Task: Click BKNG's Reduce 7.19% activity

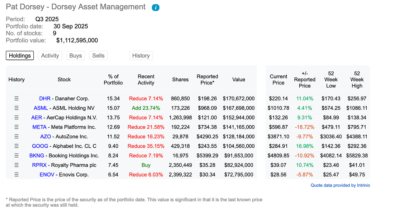Action: [x=146, y=156]
